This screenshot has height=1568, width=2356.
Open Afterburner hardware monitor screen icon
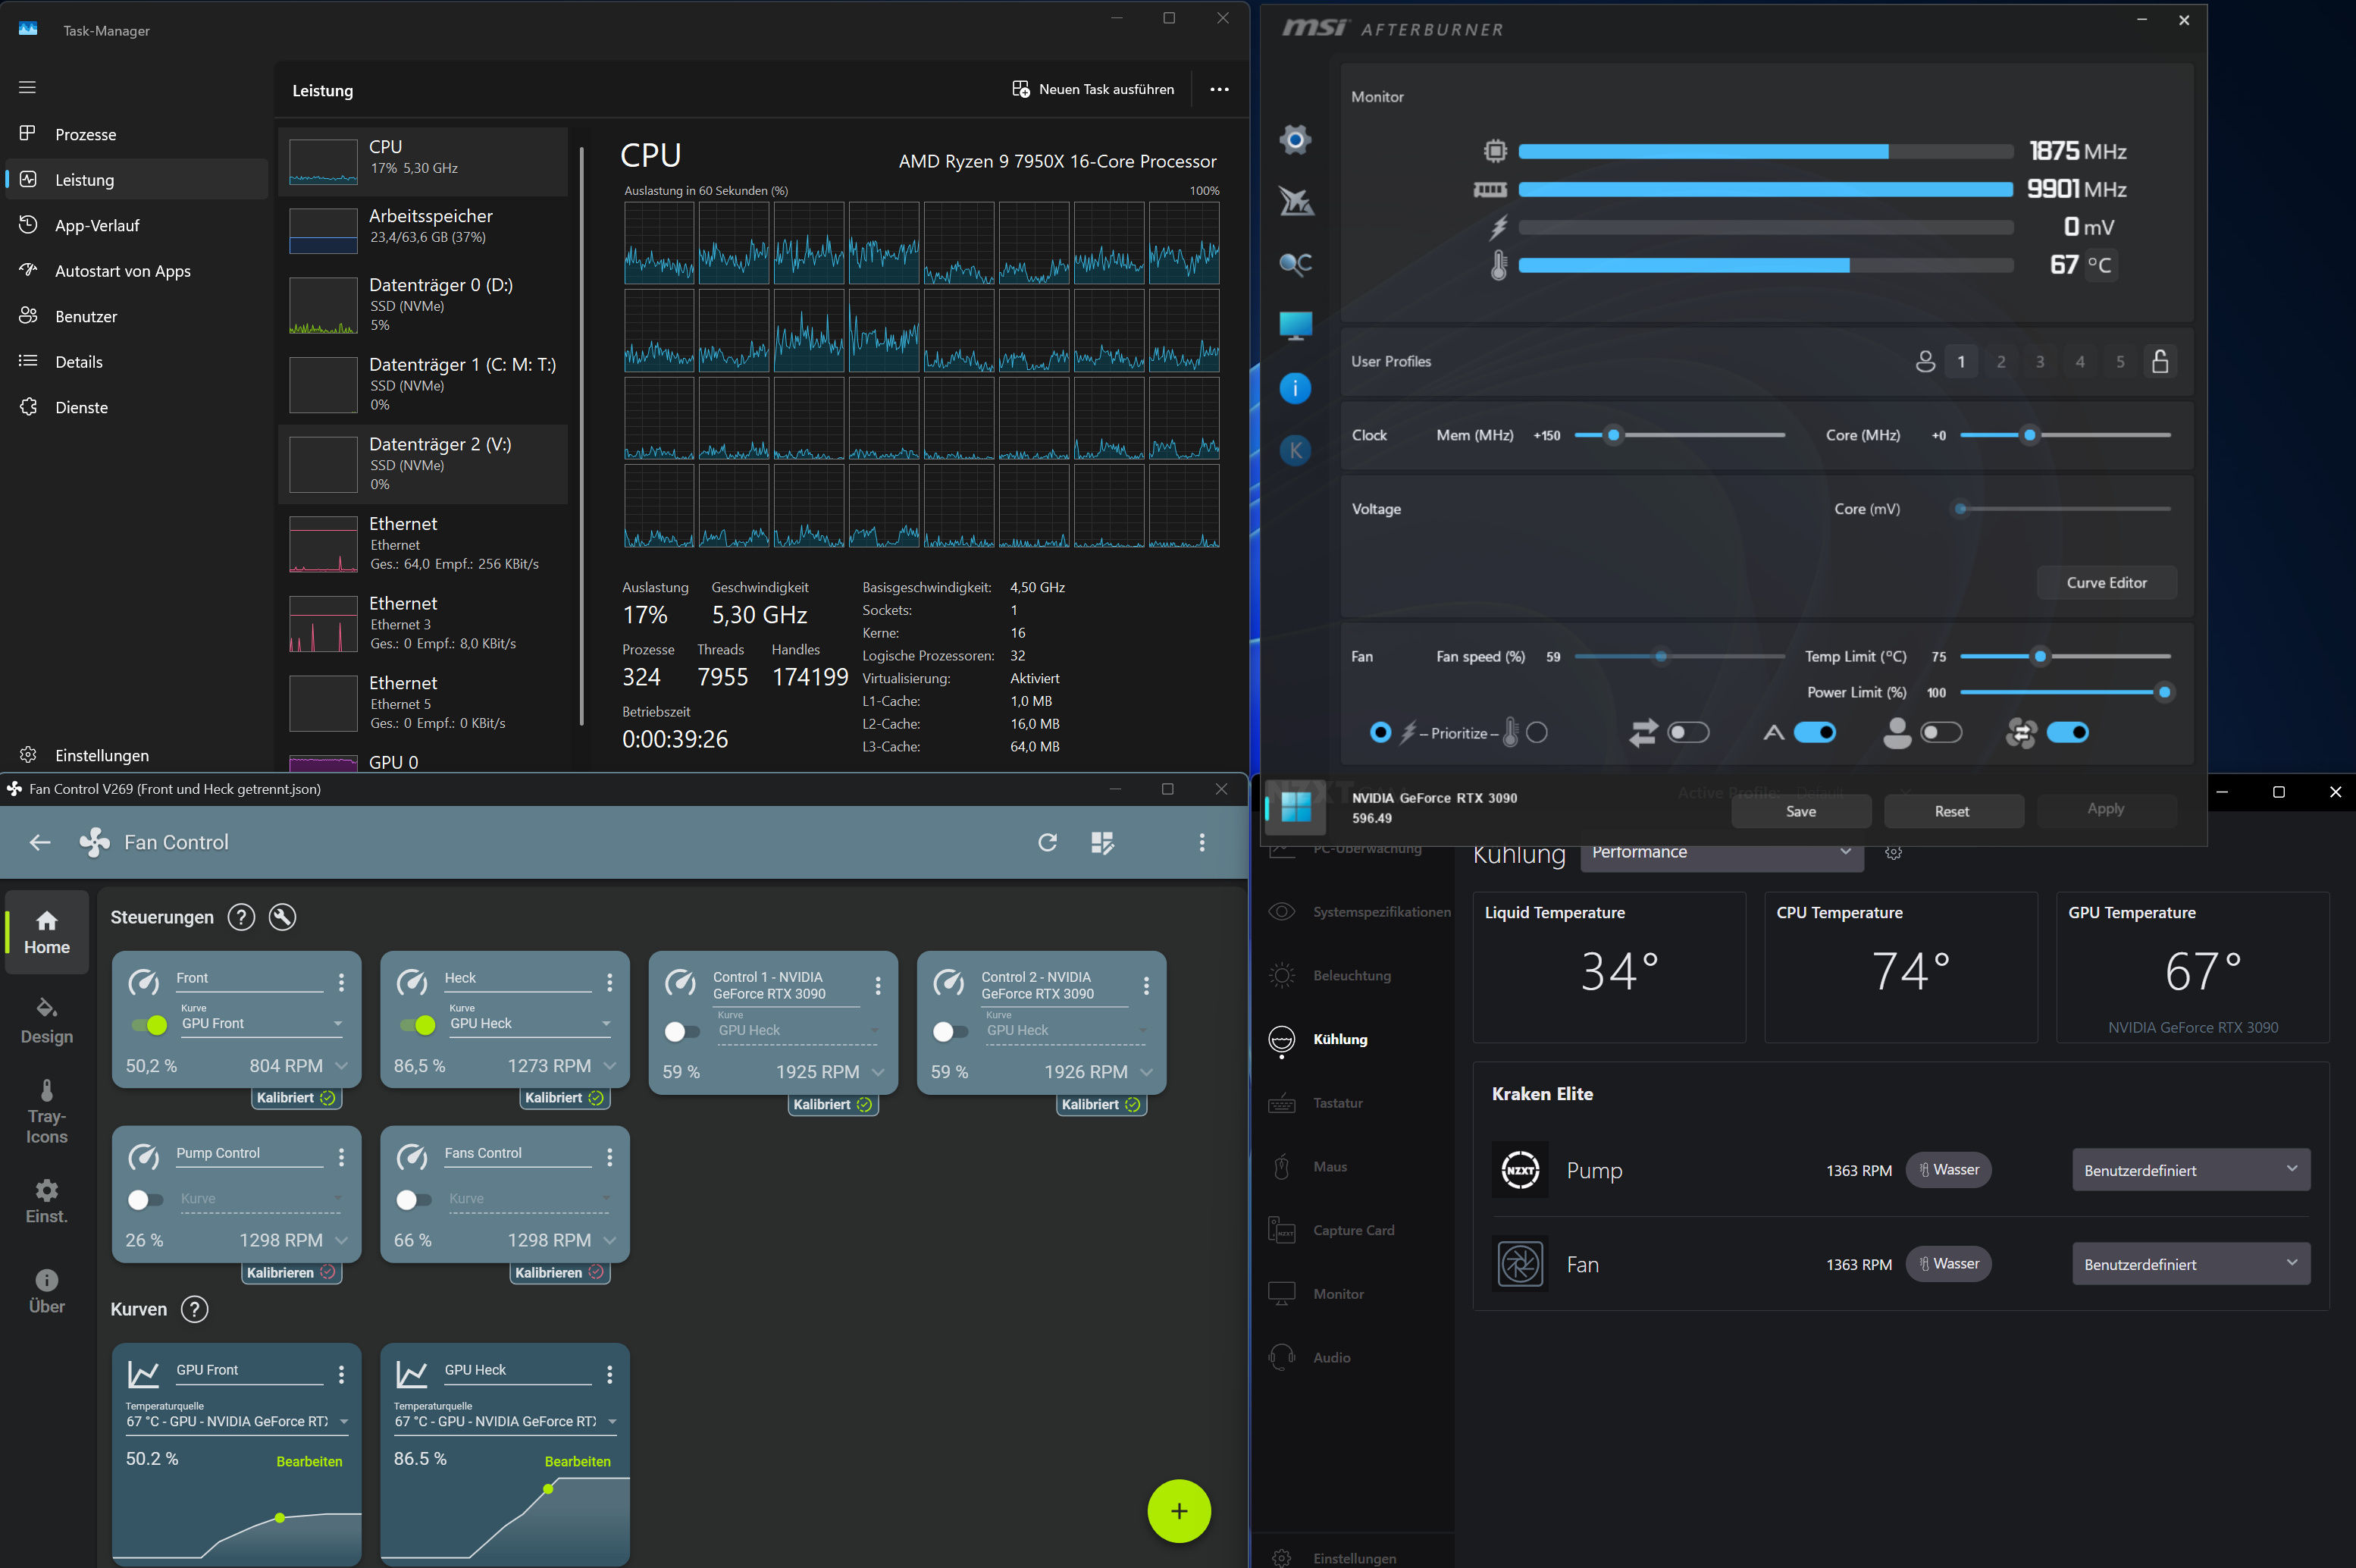pyautogui.click(x=1295, y=326)
